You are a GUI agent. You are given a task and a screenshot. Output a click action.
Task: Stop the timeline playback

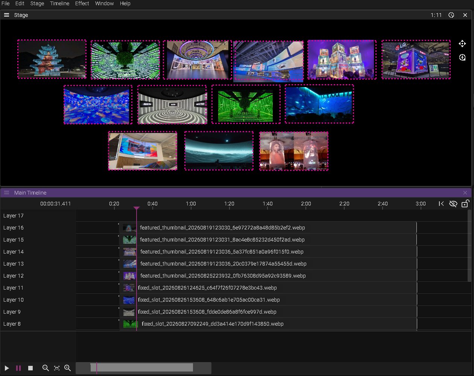pos(31,368)
